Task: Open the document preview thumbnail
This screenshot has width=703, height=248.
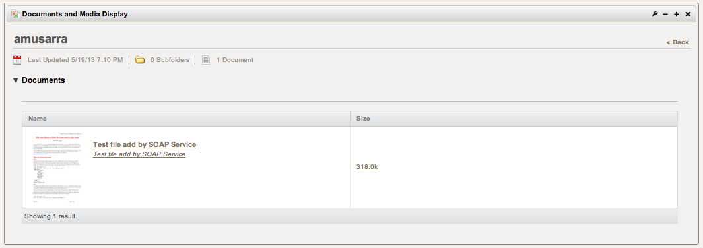Action: (x=57, y=168)
